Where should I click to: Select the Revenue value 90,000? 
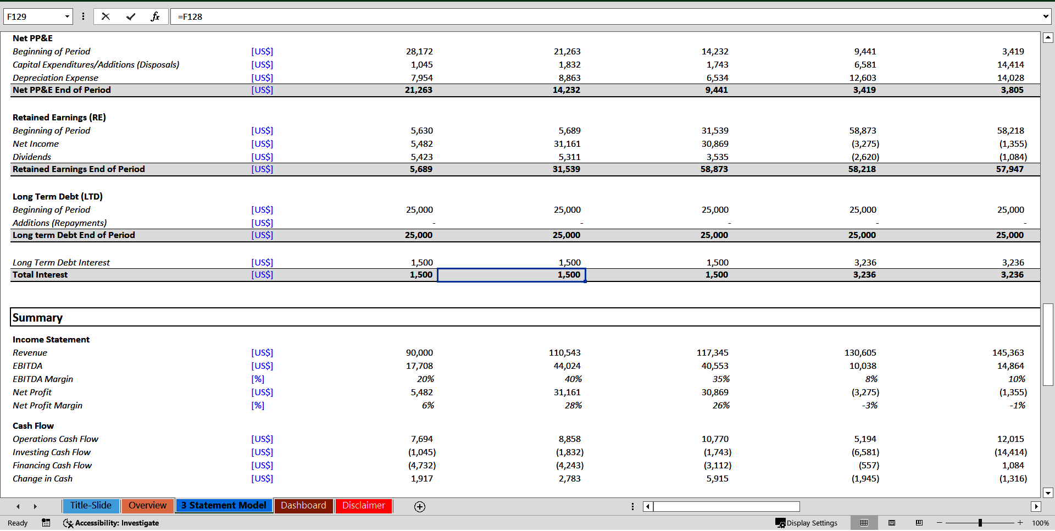pyautogui.click(x=419, y=353)
